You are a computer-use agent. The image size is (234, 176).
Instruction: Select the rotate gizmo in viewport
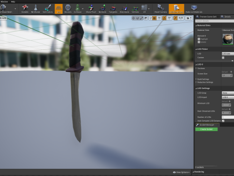coord(137,18)
